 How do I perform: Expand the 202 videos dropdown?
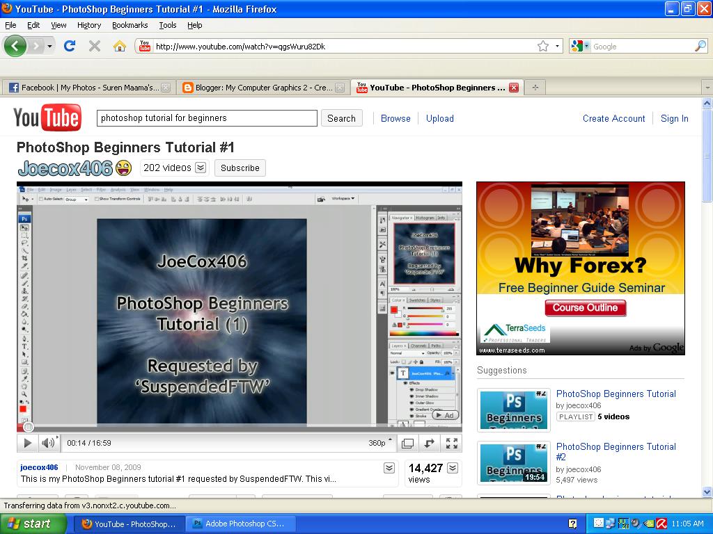click(201, 168)
